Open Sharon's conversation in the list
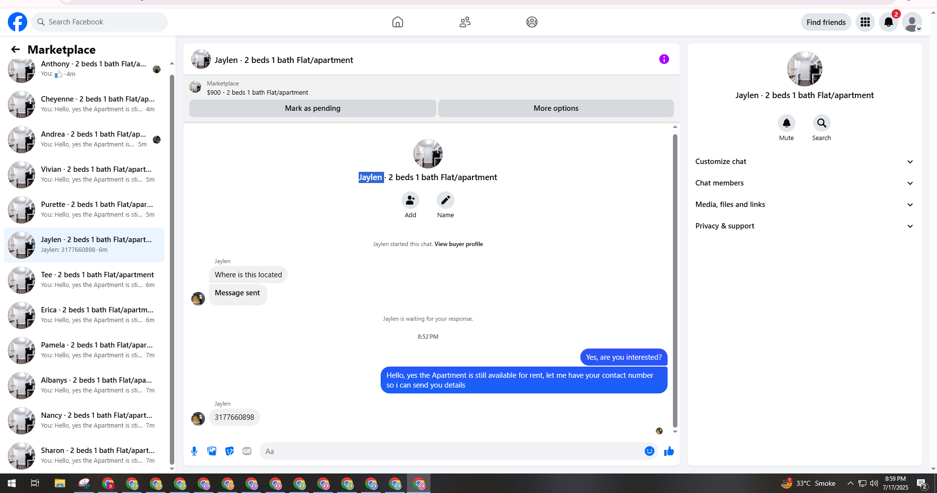Viewport: 937px width, 493px height. click(x=84, y=455)
